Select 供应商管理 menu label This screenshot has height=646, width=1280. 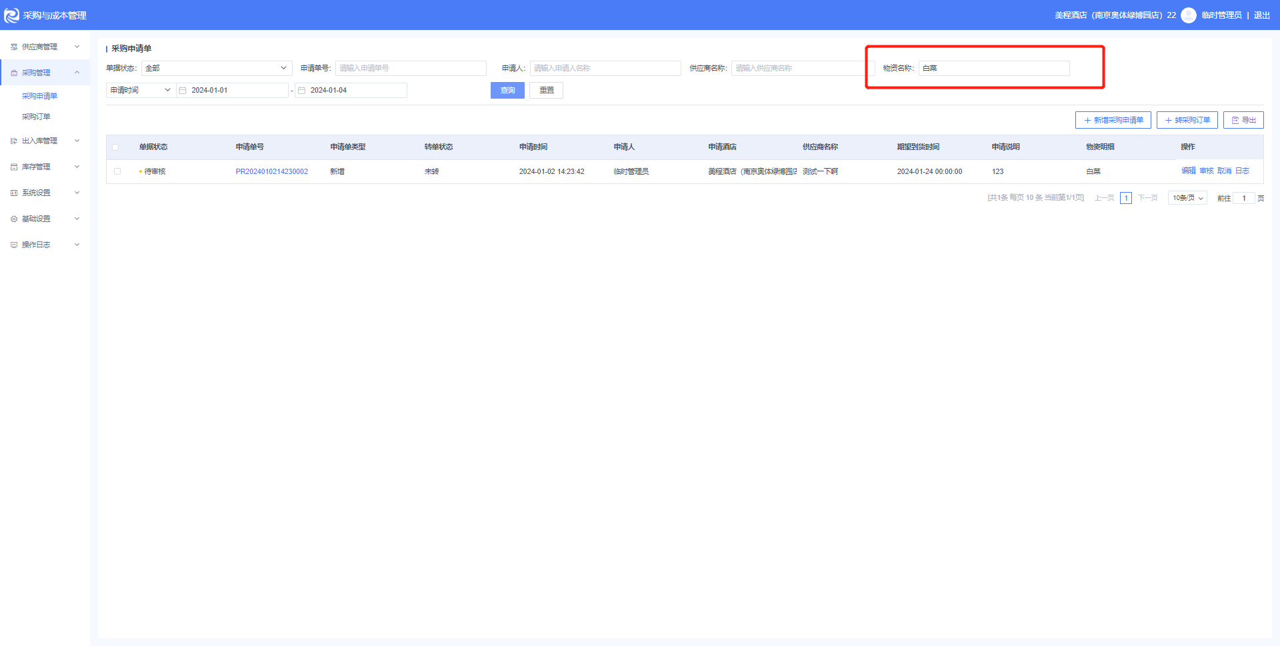(39, 47)
